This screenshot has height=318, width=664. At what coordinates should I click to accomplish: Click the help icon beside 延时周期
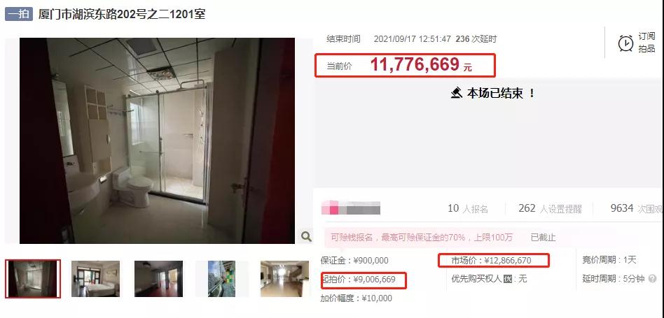click(x=652, y=279)
